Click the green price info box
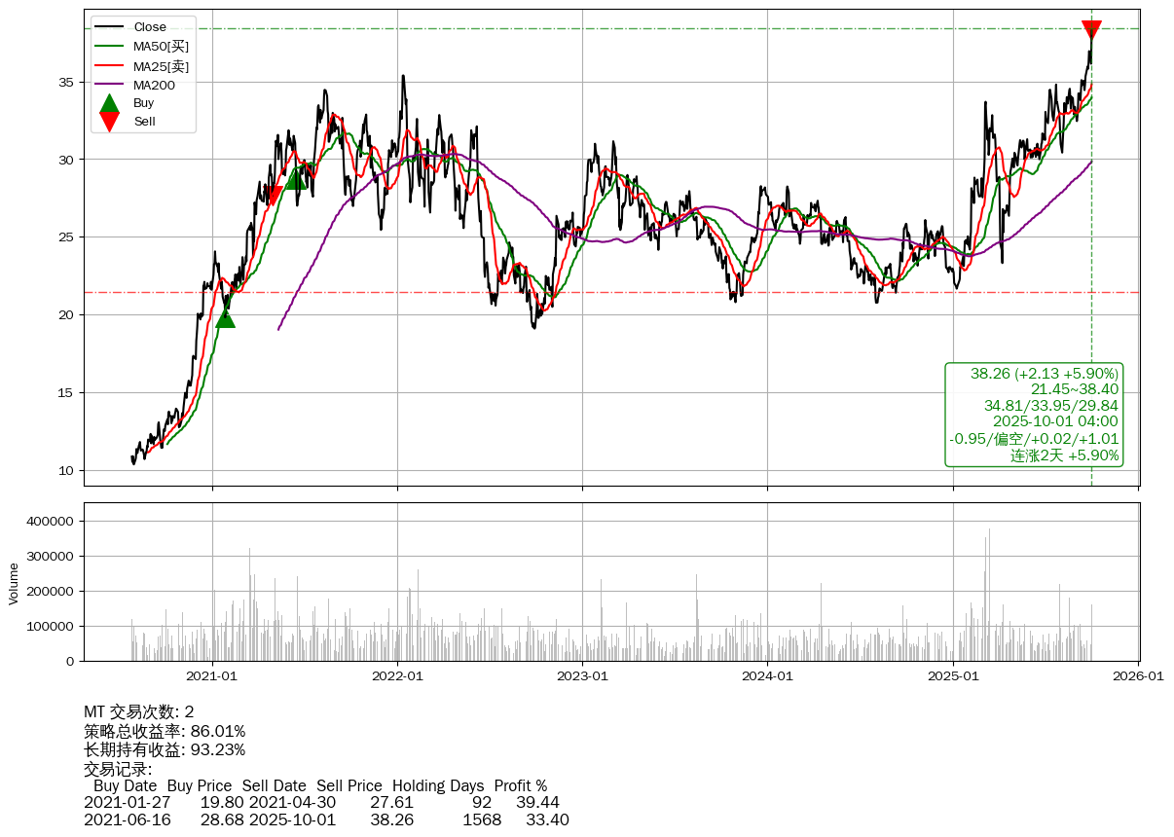 coord(1034,415)
